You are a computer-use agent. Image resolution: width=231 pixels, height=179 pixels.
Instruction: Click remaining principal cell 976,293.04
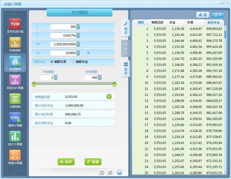214,143
